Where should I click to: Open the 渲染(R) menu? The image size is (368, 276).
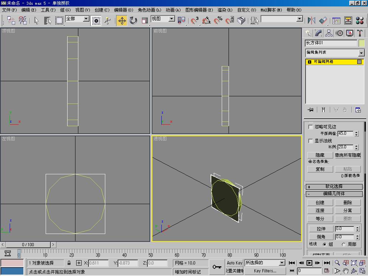(225, 10)
